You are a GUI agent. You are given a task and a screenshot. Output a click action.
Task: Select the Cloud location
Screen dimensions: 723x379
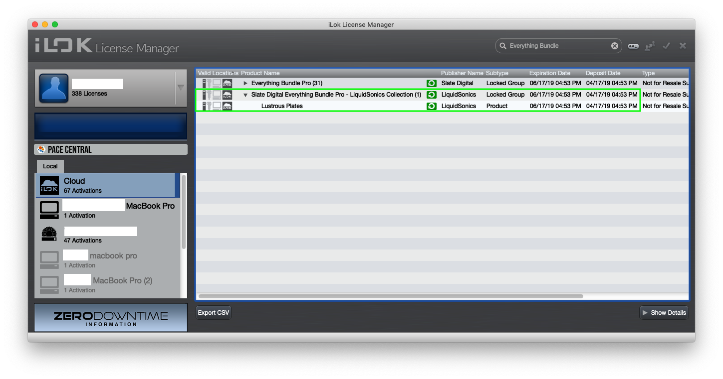click(107, 185)
